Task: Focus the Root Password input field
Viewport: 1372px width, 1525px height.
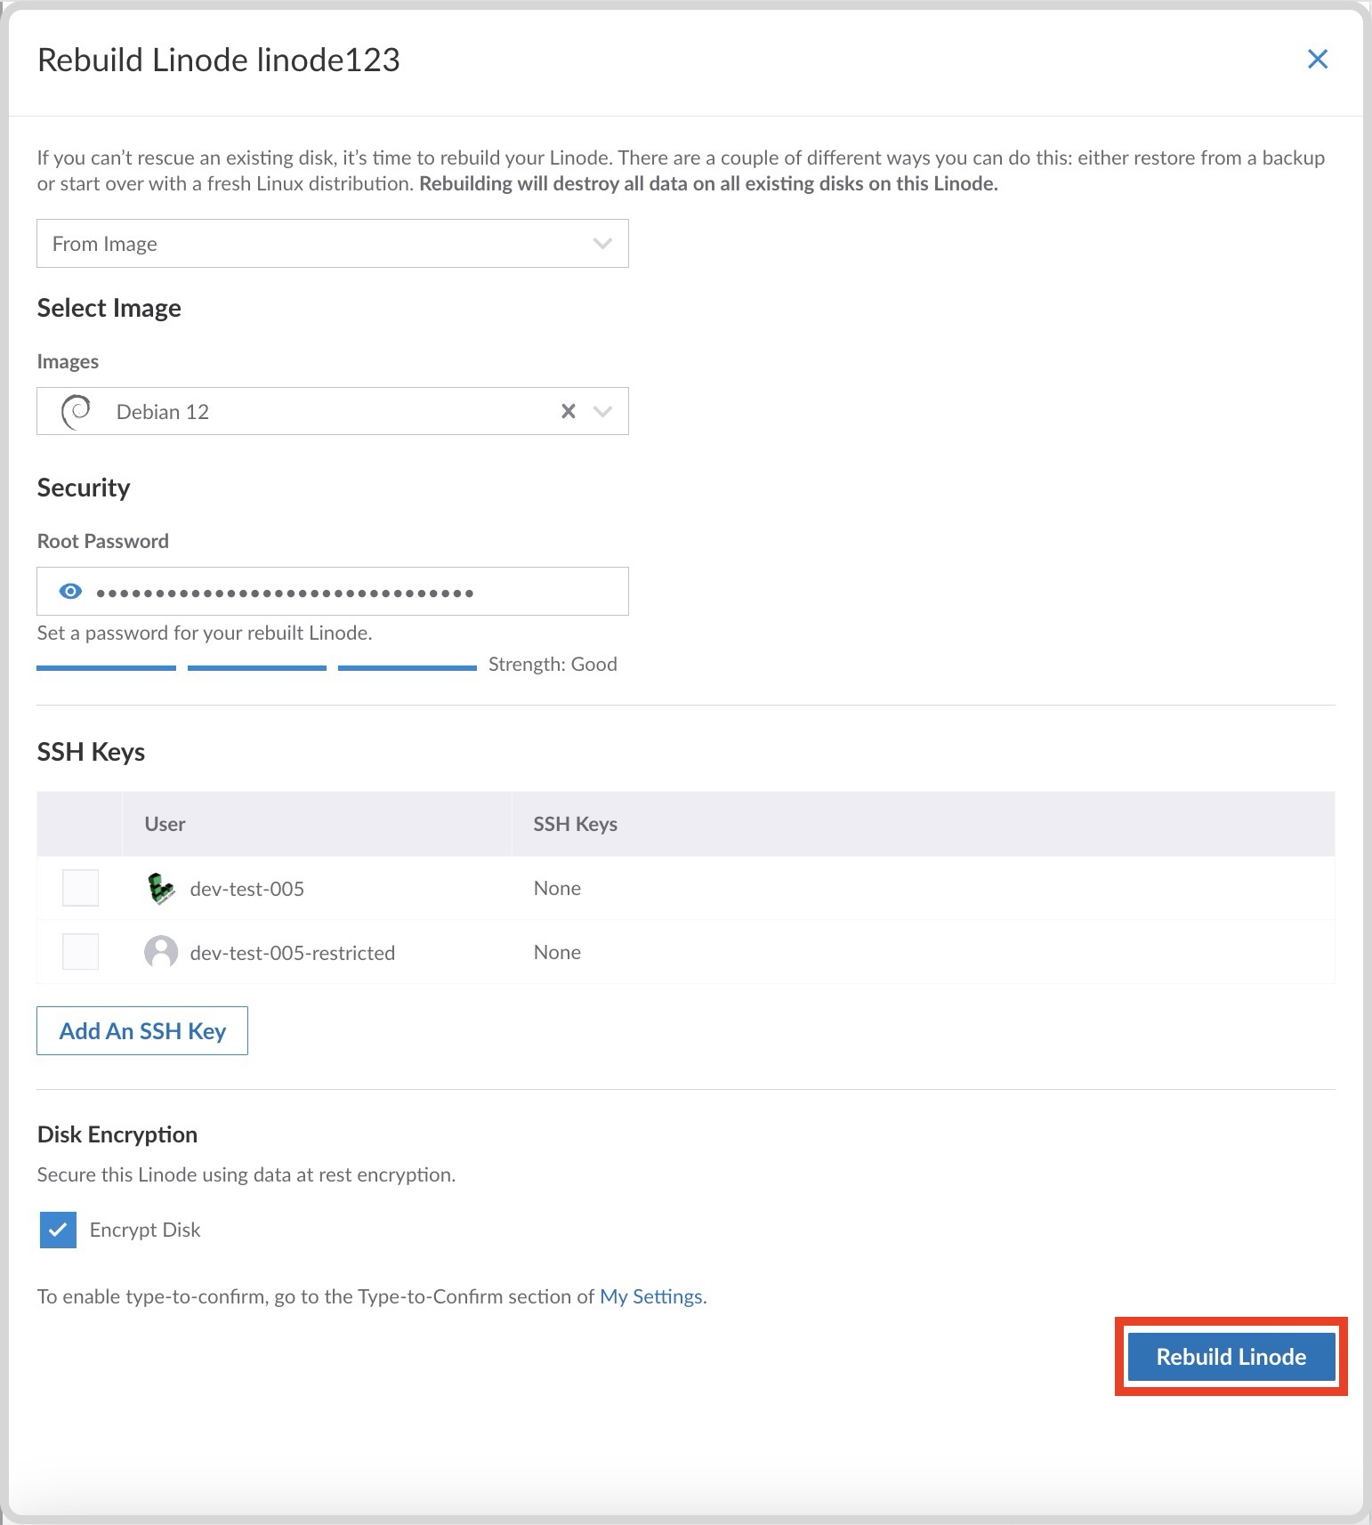Action: [356, 592]
